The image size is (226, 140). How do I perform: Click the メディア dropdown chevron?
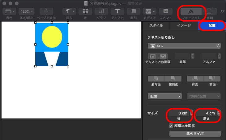pos(154,11)
